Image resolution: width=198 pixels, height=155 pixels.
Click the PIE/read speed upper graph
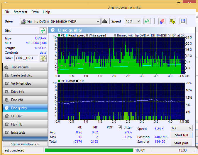coord(121,56)
